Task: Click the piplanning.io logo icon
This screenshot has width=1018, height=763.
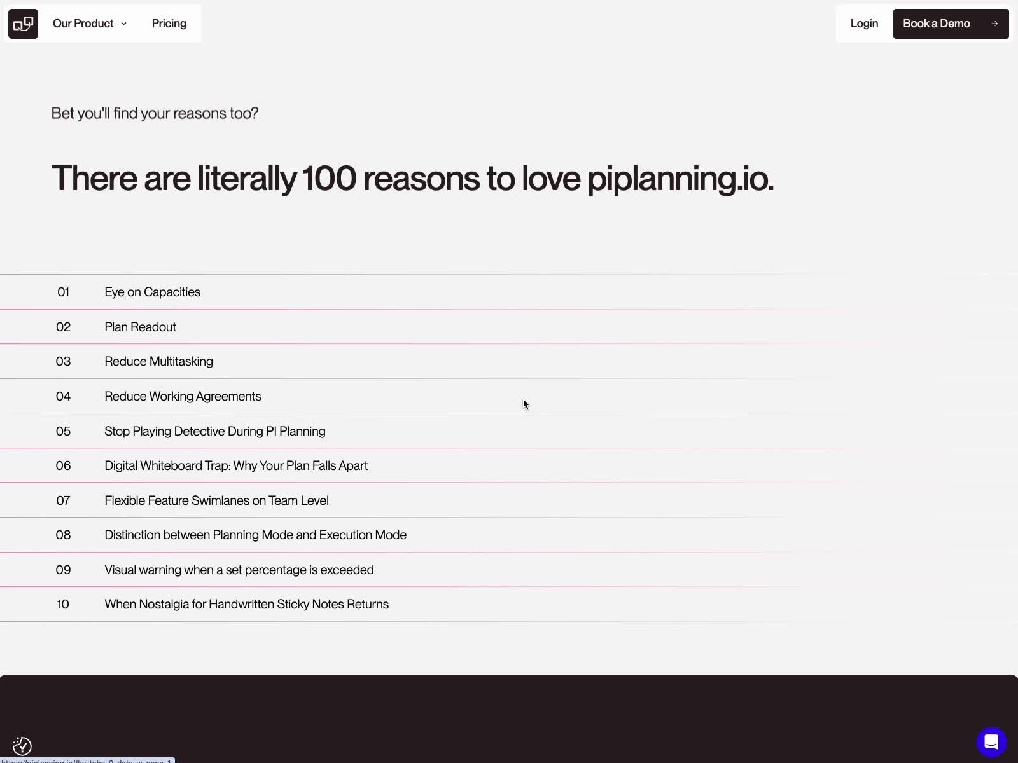Action: point(23,24)
